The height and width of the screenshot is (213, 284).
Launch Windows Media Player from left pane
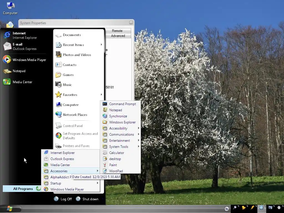click(x=25, y=60)
